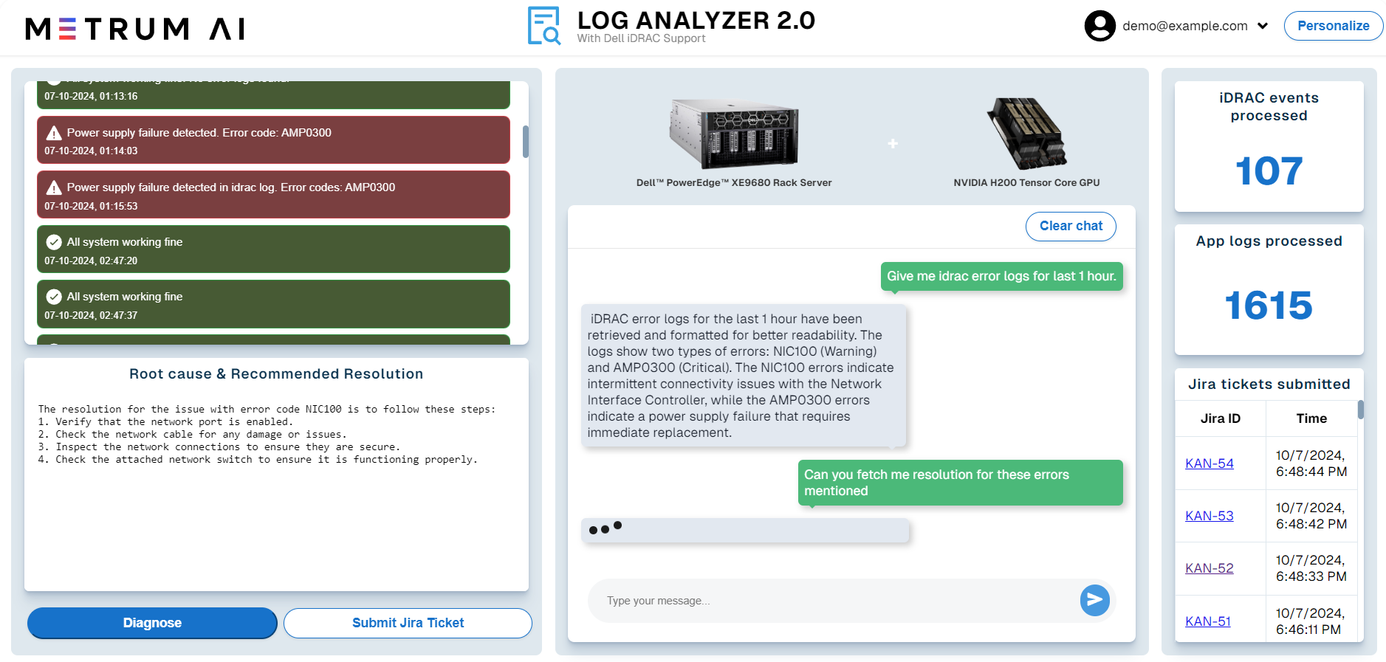This screenshot has width=1386, height=662.
Task: Click the Jira tickets table scrollbar
Action: (x=1360, y=410)
